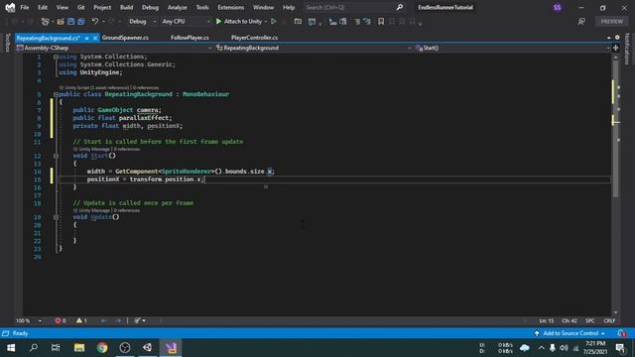This screenshot has height=357, width=635.
Task: Click the New Item icon in toolbar
Action: point(46,21)
